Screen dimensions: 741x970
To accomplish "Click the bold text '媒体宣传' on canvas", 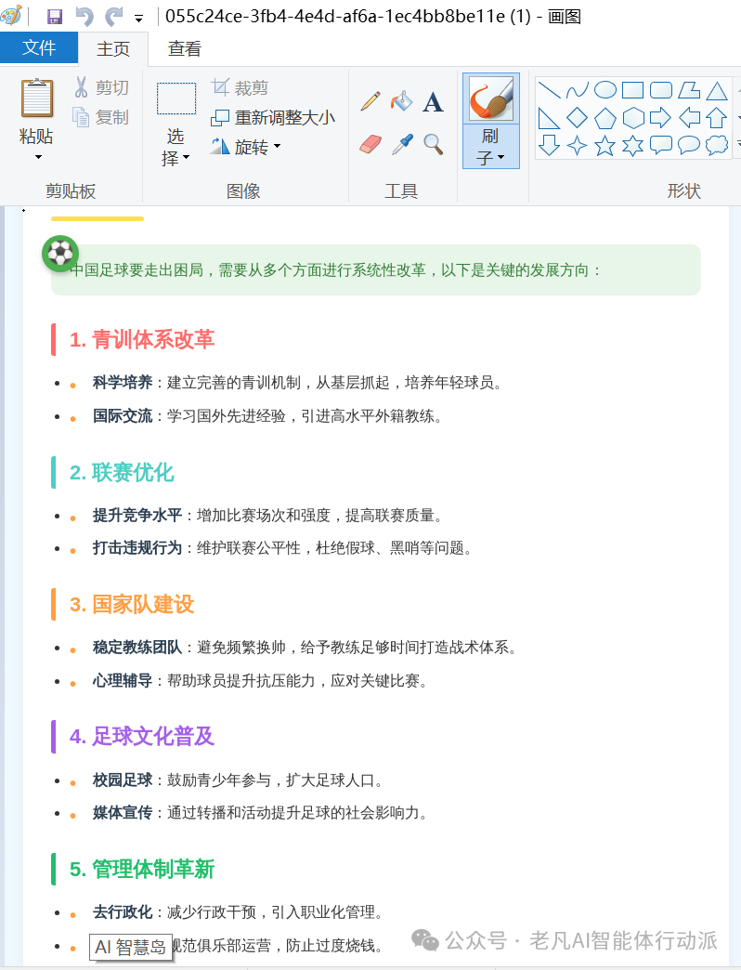I will [123, 813].
